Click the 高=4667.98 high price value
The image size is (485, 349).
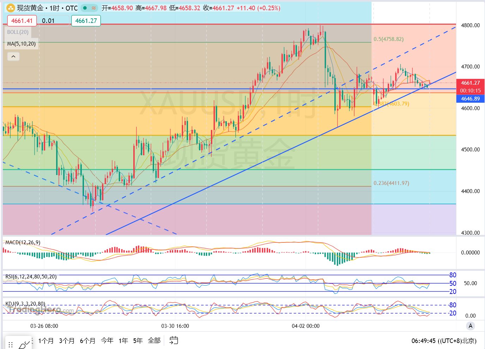coord(151,8)
